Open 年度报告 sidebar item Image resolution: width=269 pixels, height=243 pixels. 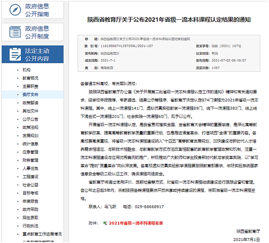[x=30, y=201]
